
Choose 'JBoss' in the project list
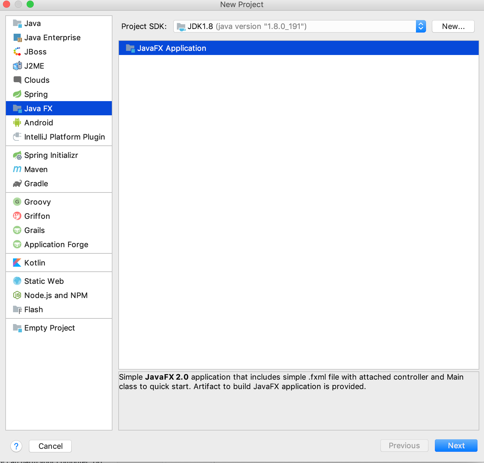click(x=59, y=52)
